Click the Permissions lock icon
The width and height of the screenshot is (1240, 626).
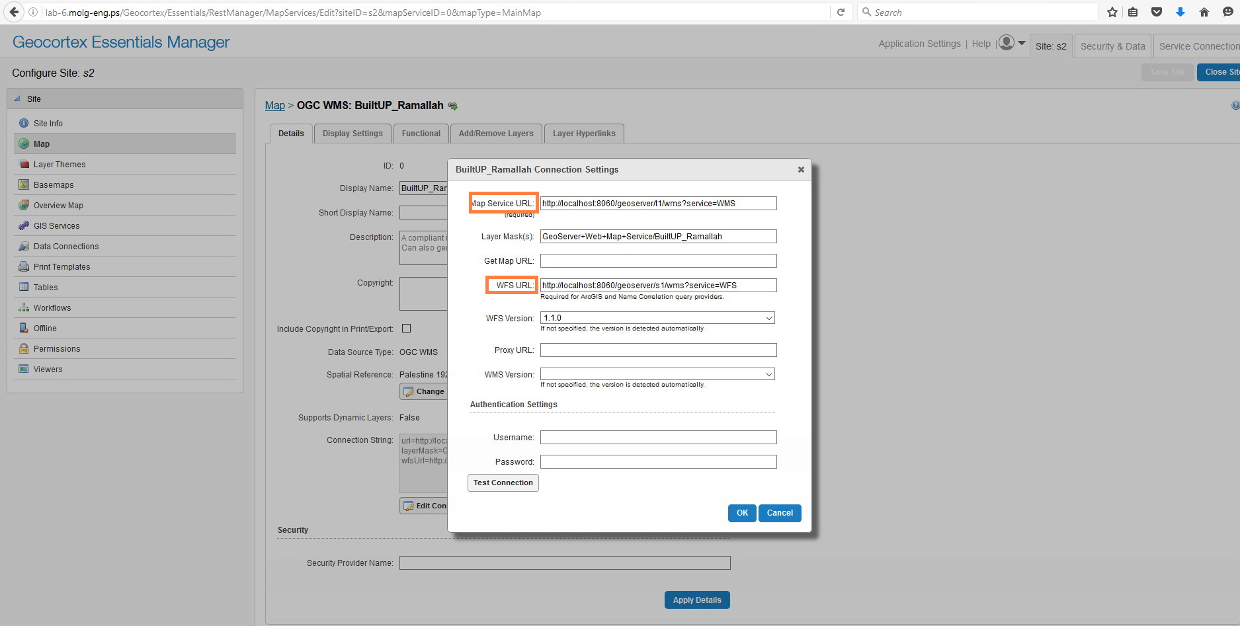24,348
